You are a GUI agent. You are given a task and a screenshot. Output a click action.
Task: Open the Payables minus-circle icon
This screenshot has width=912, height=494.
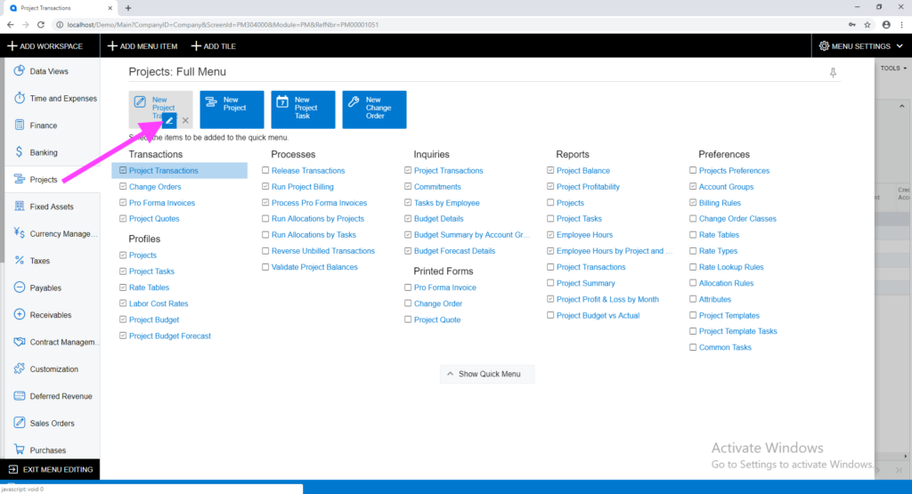point(20,287)
